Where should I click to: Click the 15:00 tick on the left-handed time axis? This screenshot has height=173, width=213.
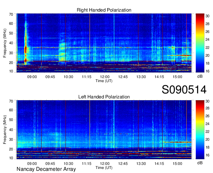pos(177,164)
